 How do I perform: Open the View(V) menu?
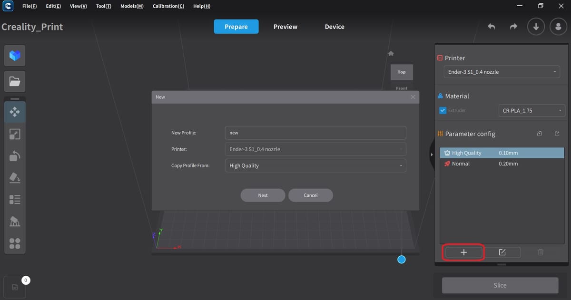click(x=78, y=6)
